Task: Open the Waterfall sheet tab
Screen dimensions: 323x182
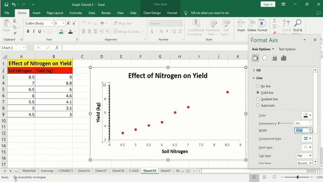Action: (x=29, y=171)
